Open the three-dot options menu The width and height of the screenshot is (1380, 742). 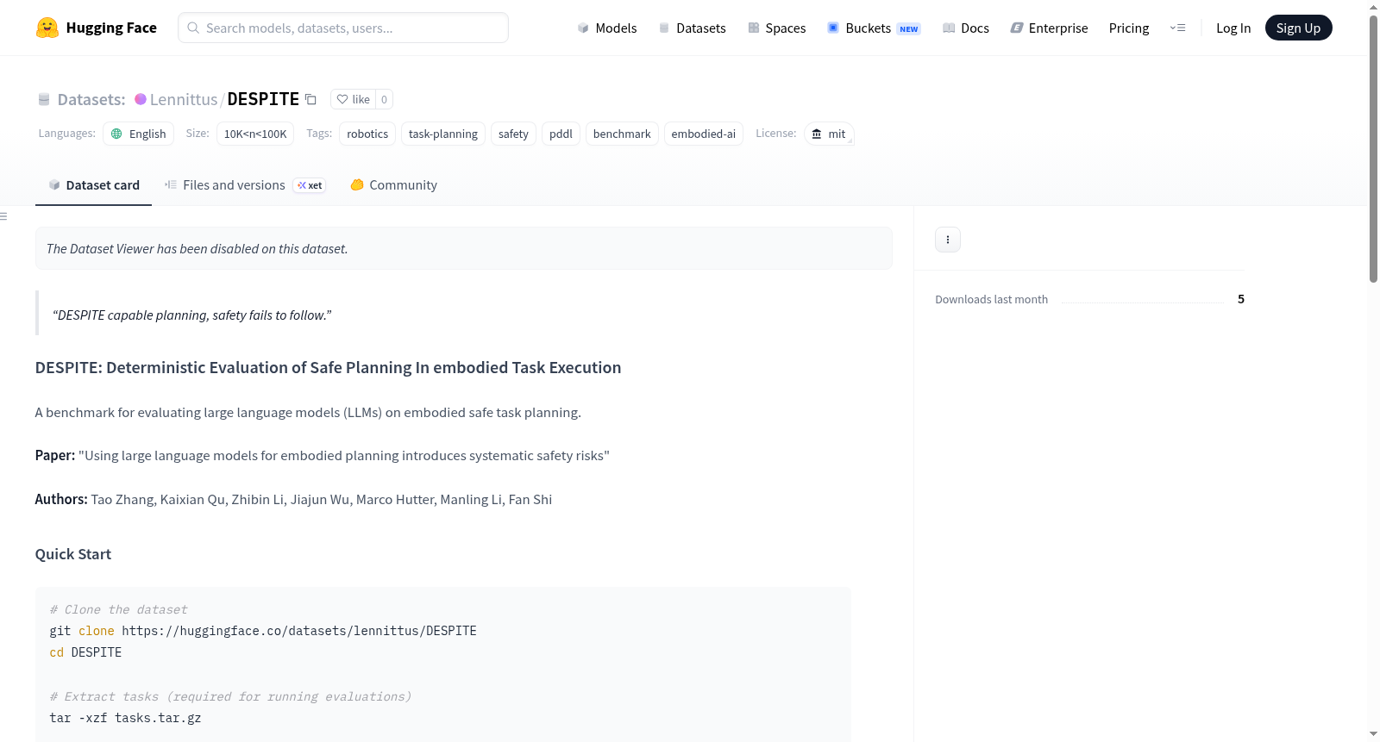[x=948, y=240]
